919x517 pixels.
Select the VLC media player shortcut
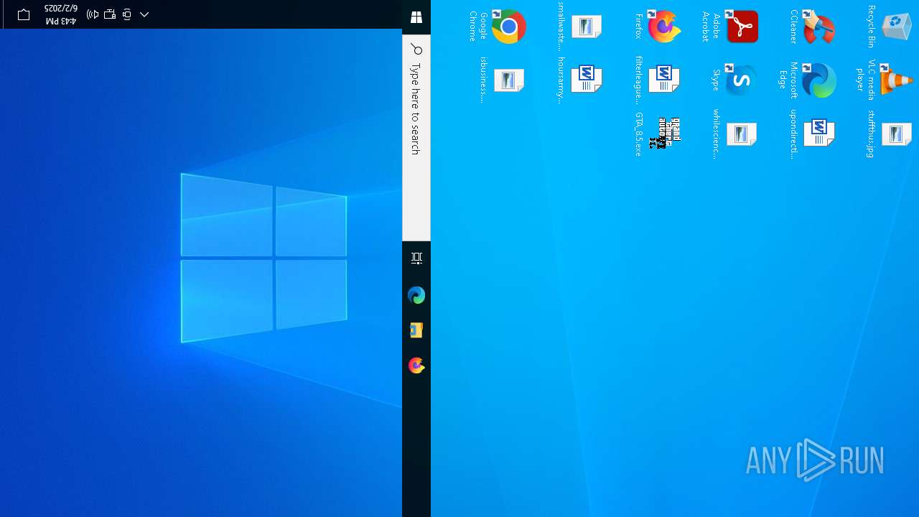click(885, 80)
